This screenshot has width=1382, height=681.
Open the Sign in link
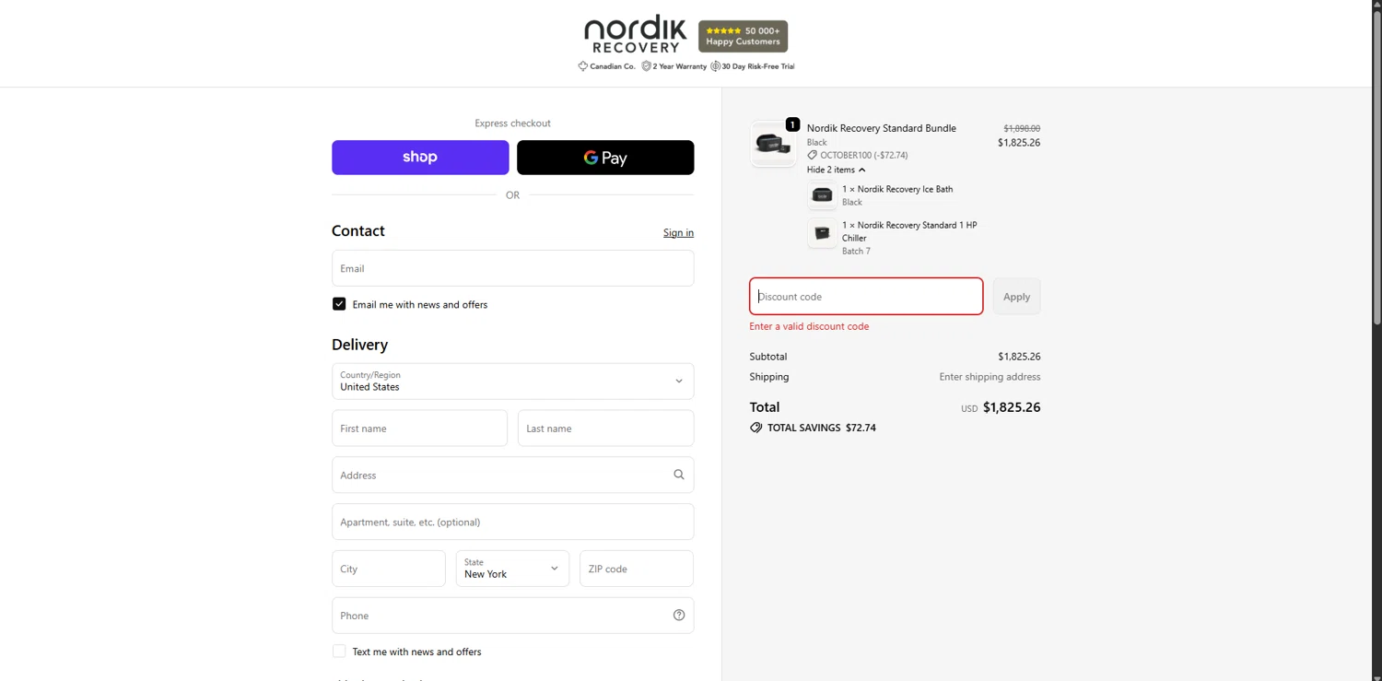[x=678, y=232]
